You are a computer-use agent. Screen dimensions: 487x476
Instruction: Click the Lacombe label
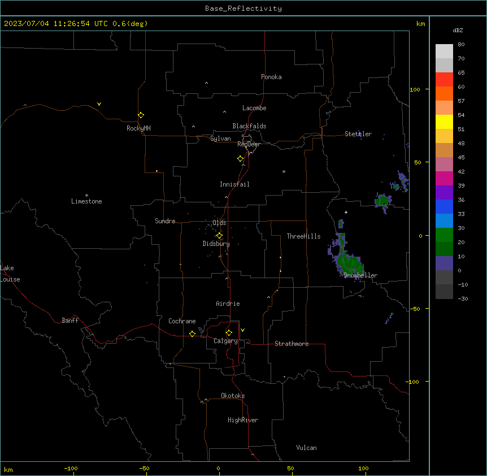click(x=254, y=108)
